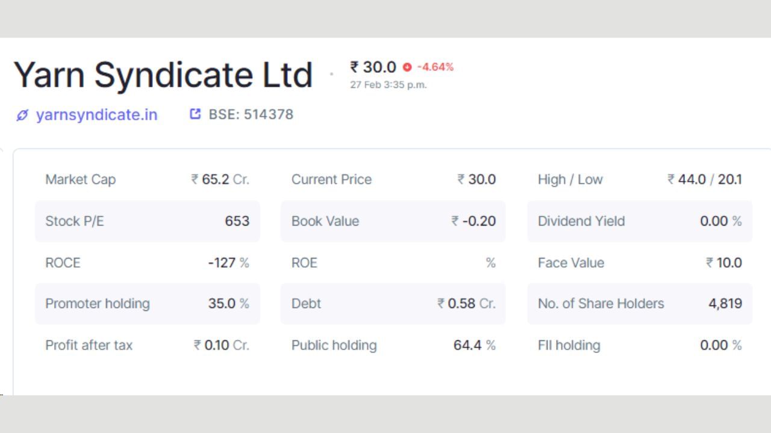Screen dimensions: 771x433
Task: Click the external link icon before BSE
Action: pyautogui.click(x=195, y=114)
